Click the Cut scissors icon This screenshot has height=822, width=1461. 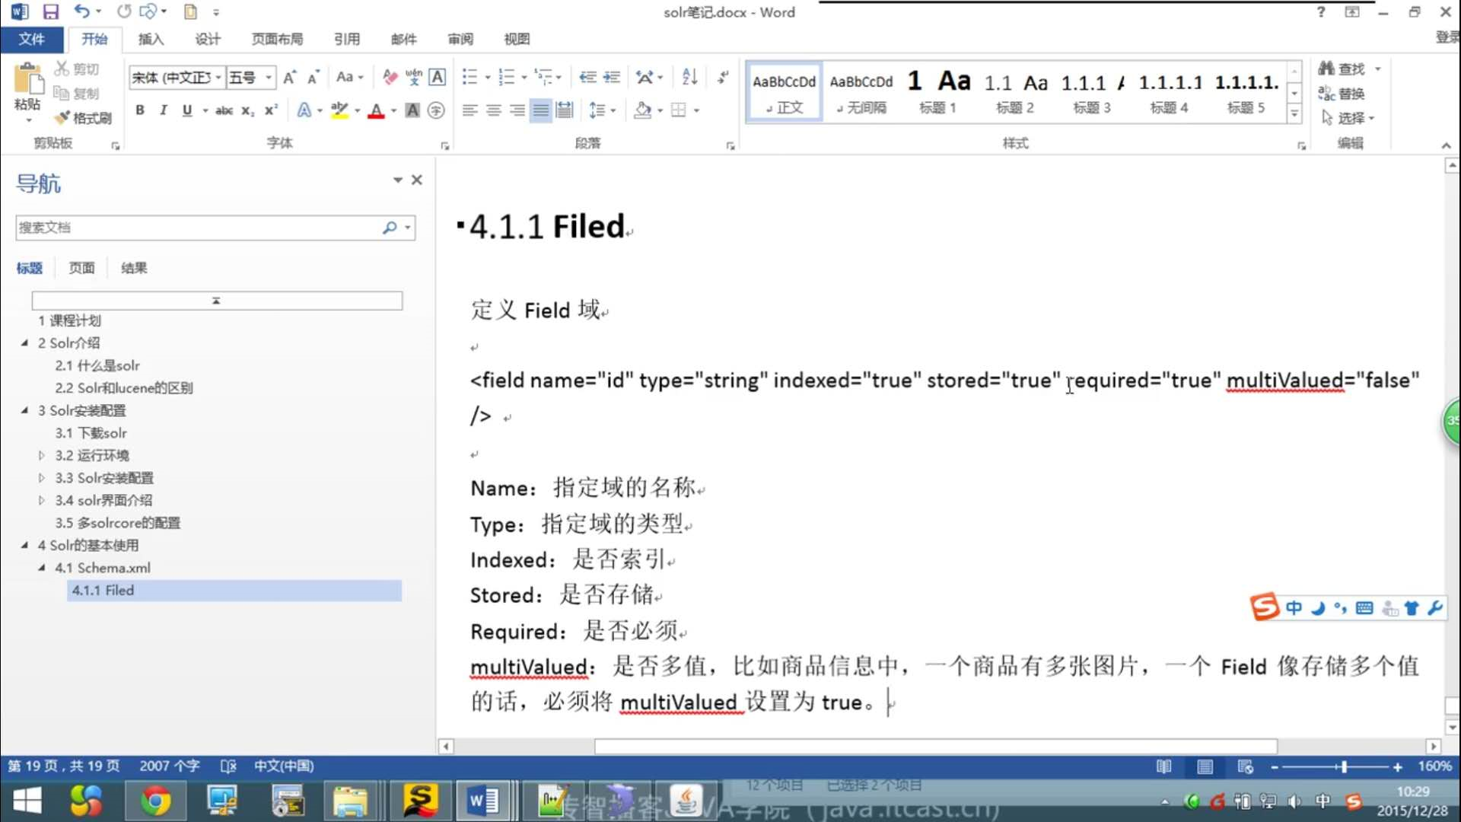pyautogui.click(x=62, y=68)
